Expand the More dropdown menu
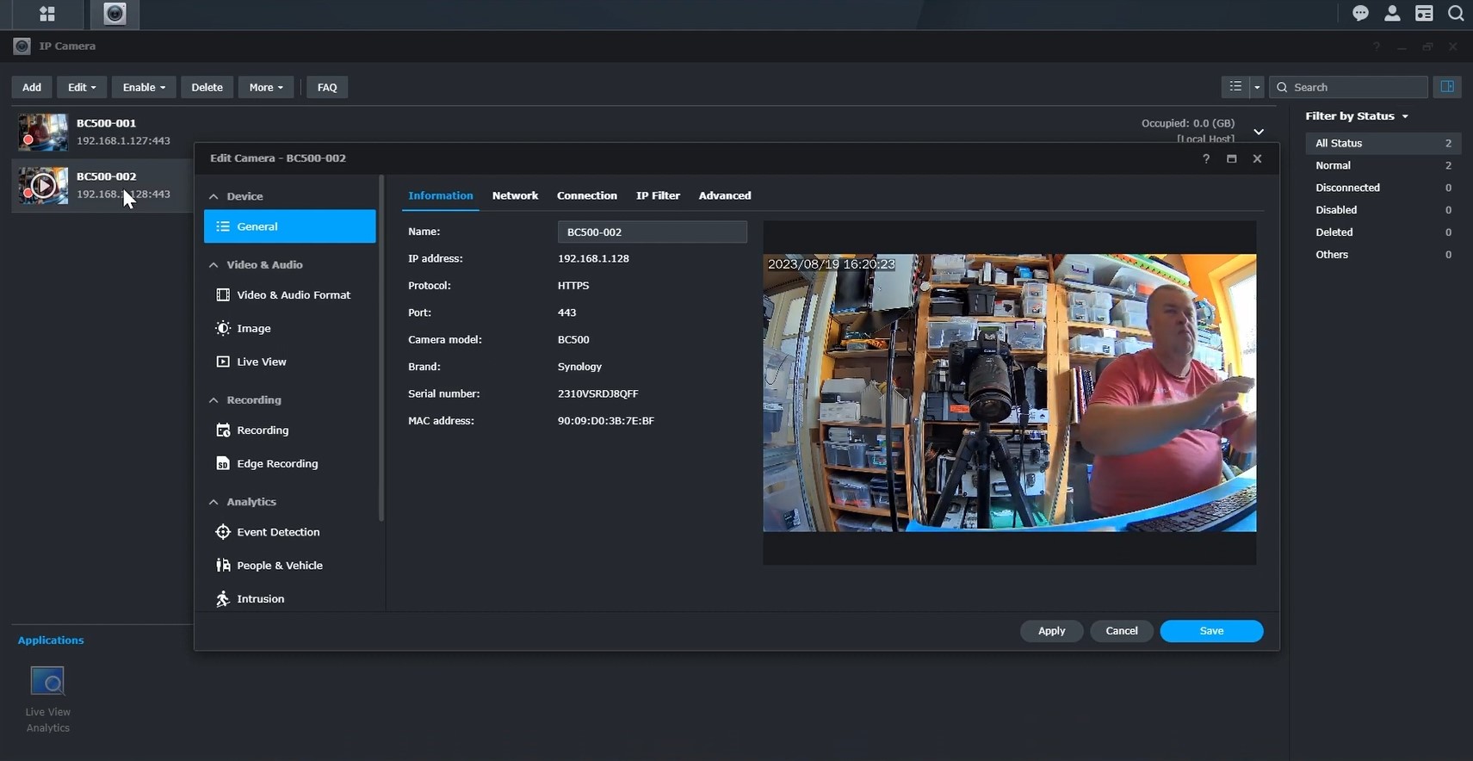Image resolution: width=1473 pixels, height=761 pixels. point(265,87)
